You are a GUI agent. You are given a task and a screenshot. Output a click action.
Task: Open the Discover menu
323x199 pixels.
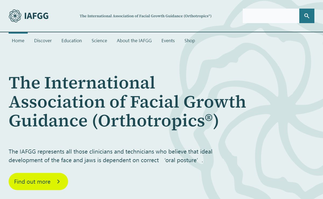click(43, 41)
